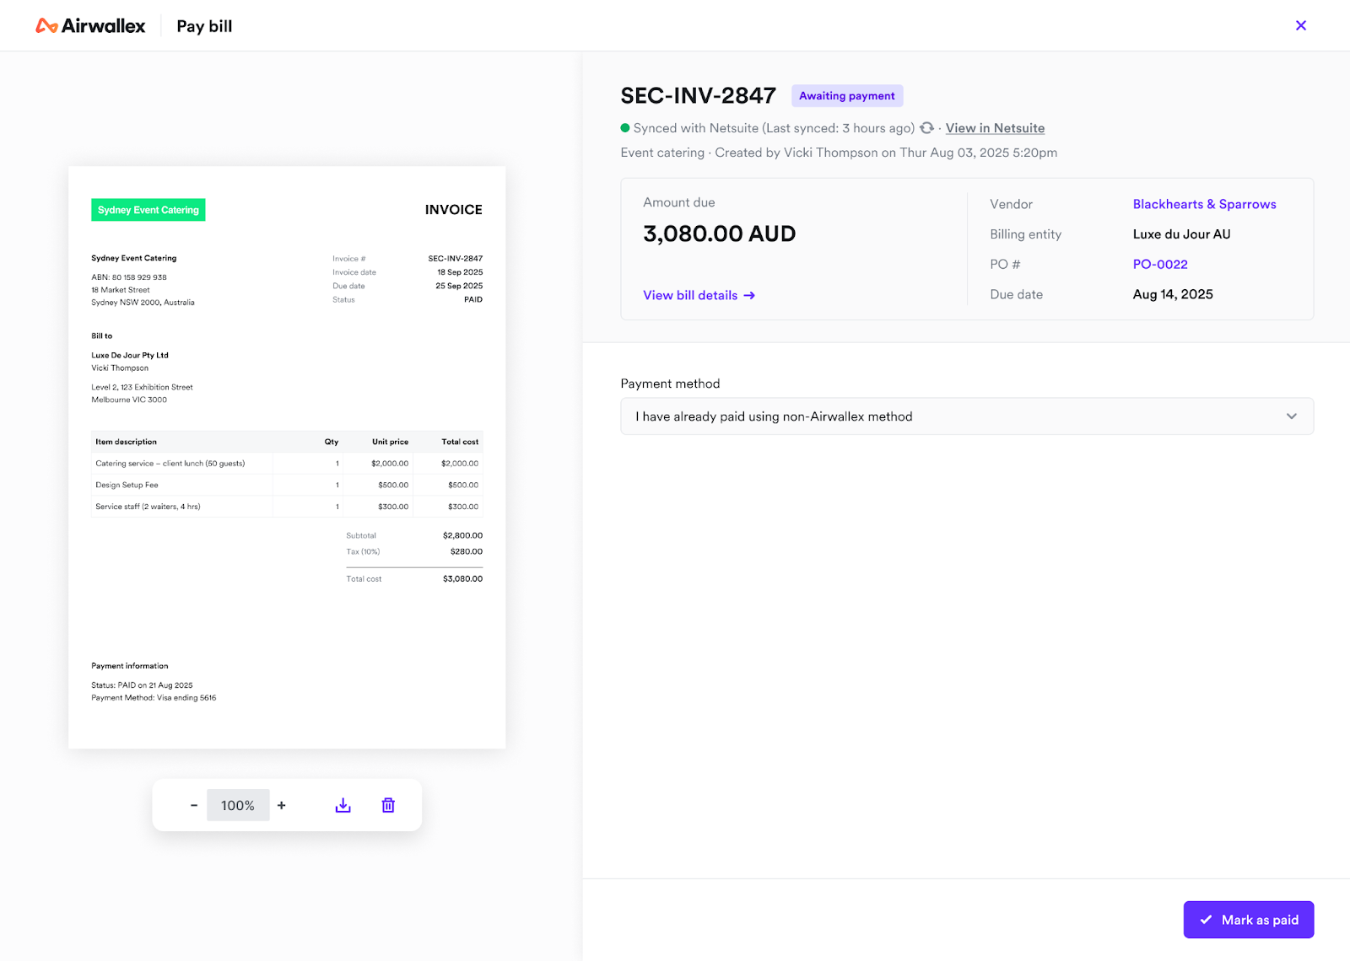
Task: Download the invoice document
Action: click(343, 805)
